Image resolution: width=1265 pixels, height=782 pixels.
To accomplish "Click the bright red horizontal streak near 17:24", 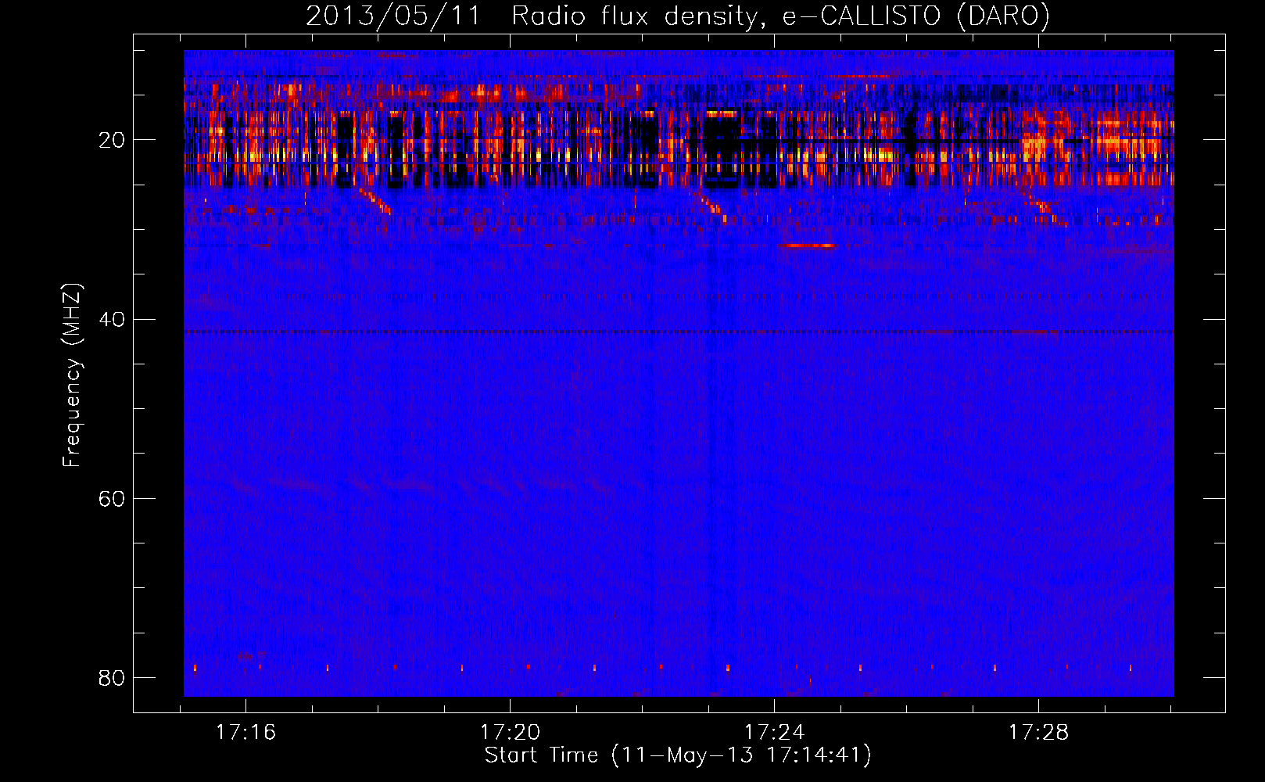I will click(807, 246).
